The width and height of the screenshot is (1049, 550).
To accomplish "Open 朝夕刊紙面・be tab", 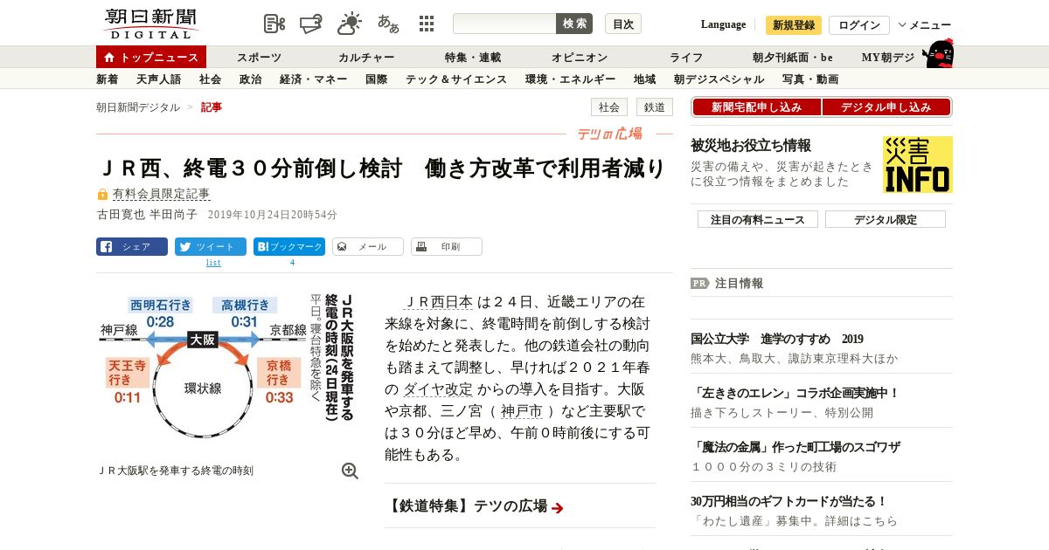I will pos(793,57).
